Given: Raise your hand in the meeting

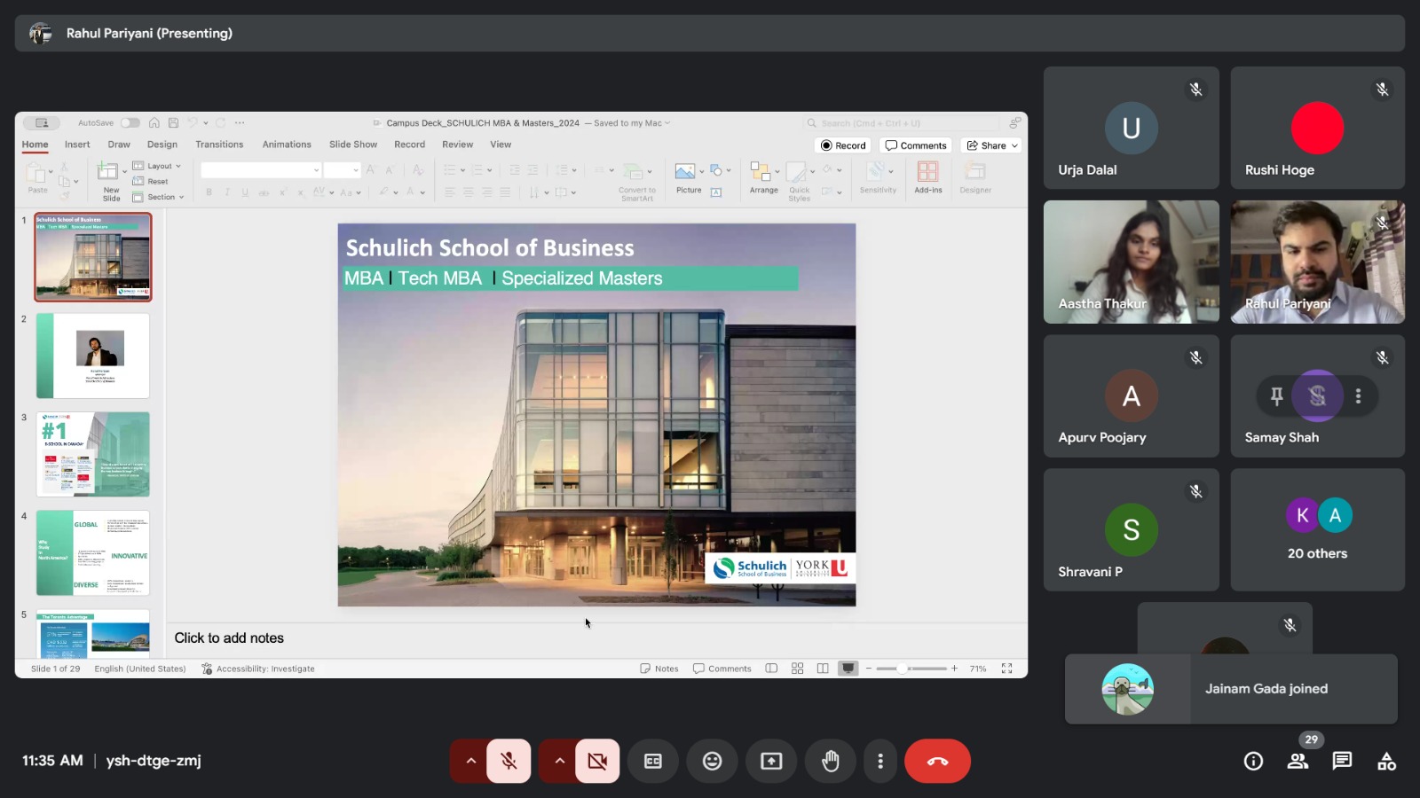Looking at the screenshot, I should 831,761.
